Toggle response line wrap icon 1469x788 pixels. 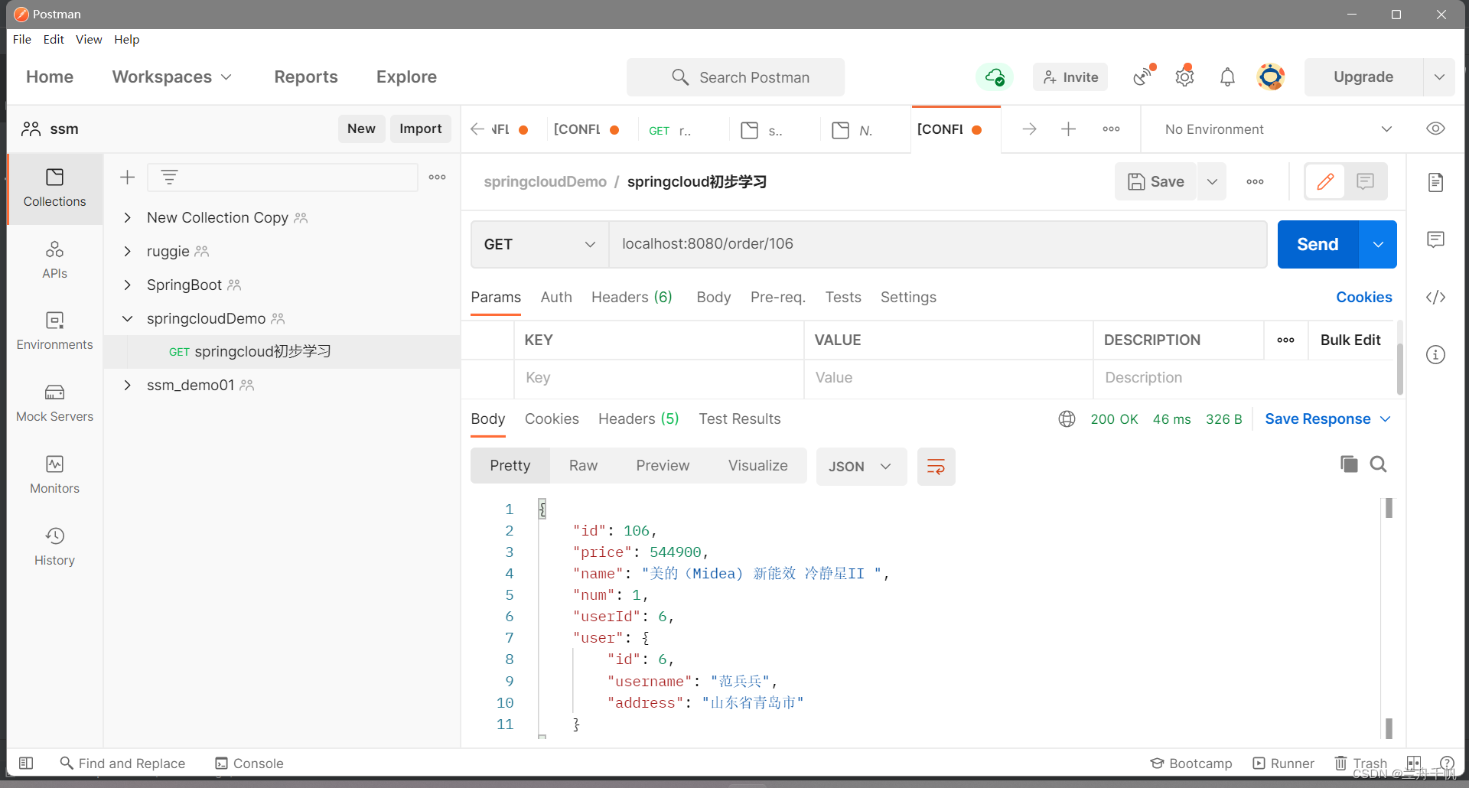click(x=936, y=467)
